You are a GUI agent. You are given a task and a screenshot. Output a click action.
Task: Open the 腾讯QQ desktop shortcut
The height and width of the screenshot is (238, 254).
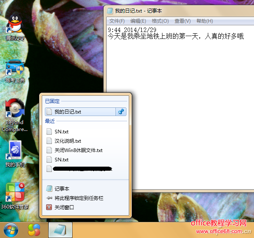pos(15,27)
